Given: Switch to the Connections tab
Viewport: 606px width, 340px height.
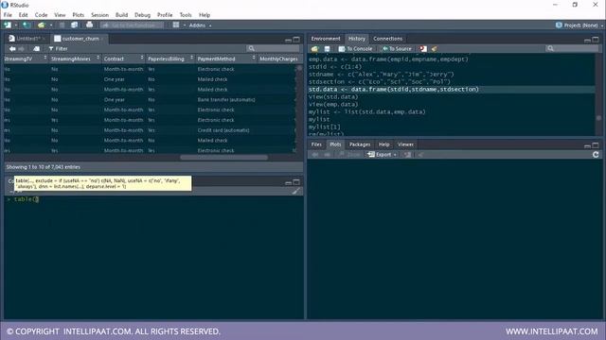Looking at the screenshot, I should 387,39.
